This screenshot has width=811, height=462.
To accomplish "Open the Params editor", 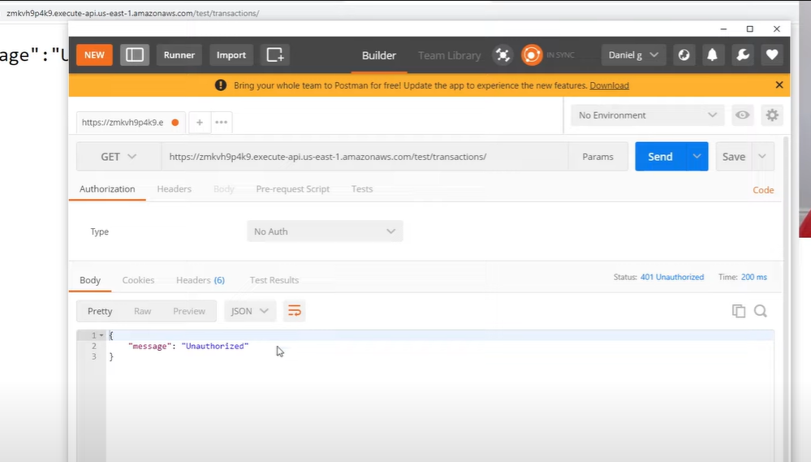I will tap(597, 157).
